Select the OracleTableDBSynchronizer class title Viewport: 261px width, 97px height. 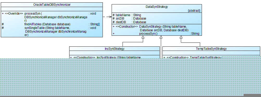[52, 5]
